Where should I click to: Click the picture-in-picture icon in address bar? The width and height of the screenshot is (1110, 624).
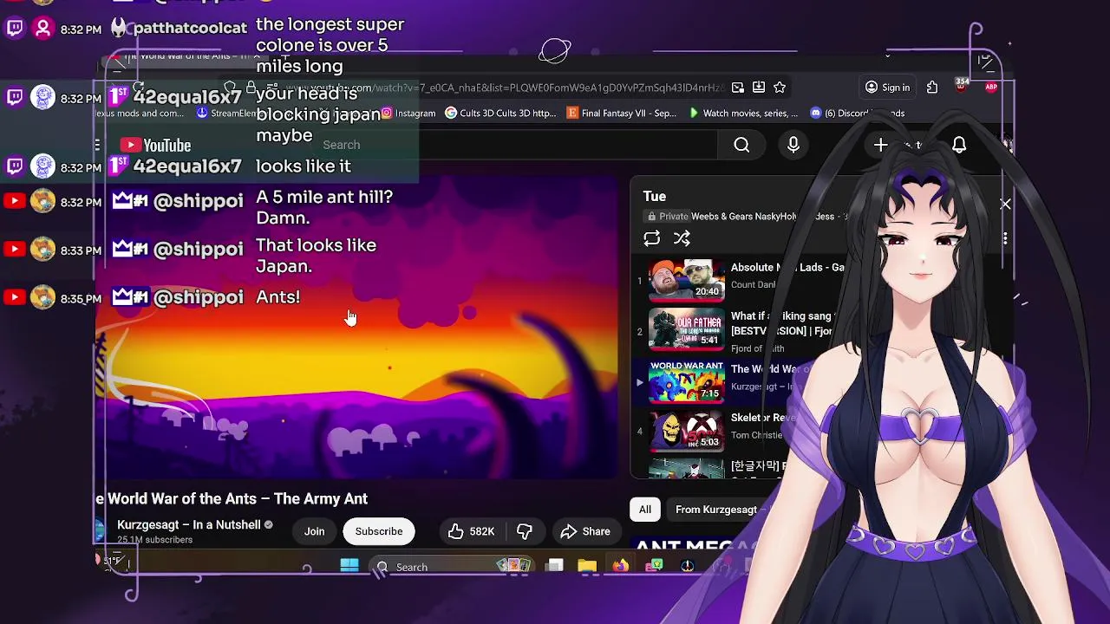[x=738, y=88]
